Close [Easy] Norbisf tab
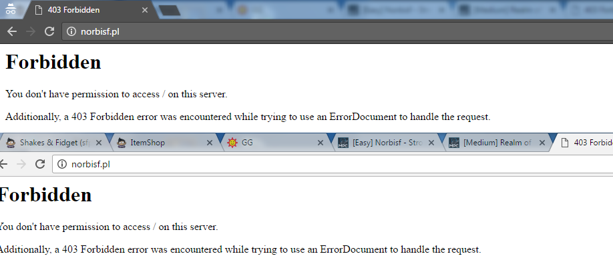Screen dimensions: 613x264 [431, 143]
